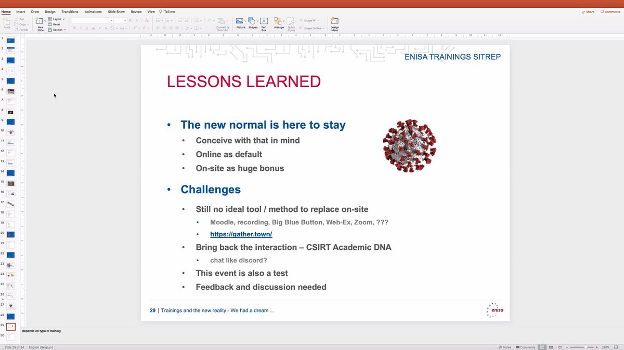Screen dimensions: 624x350
Task: Click notes text 'depends on type of training'
Action: tap(41, 330)
